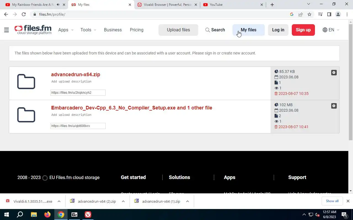The image size is (353, 220).
Task: Open the EN language selector
Action: [331, 30]
